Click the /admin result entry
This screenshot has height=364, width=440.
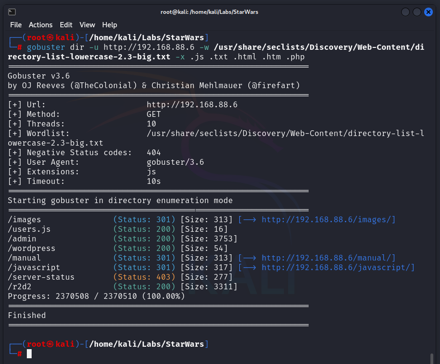[x=22, y=239]
